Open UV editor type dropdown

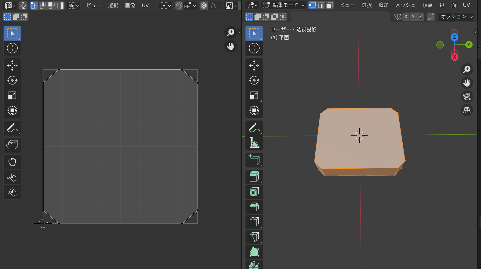(11, 5)
